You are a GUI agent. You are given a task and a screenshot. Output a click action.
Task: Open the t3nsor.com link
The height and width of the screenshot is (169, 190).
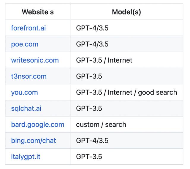29,76
